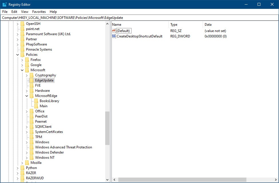Click the REG_SZ type cell
This screenshot has width=279, height=183.
[x=176, y=31]
